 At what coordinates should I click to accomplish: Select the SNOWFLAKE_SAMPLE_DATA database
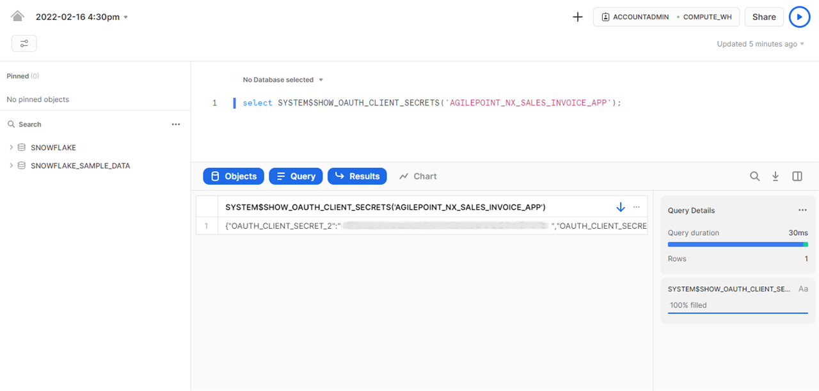click(x=80, y=165)
